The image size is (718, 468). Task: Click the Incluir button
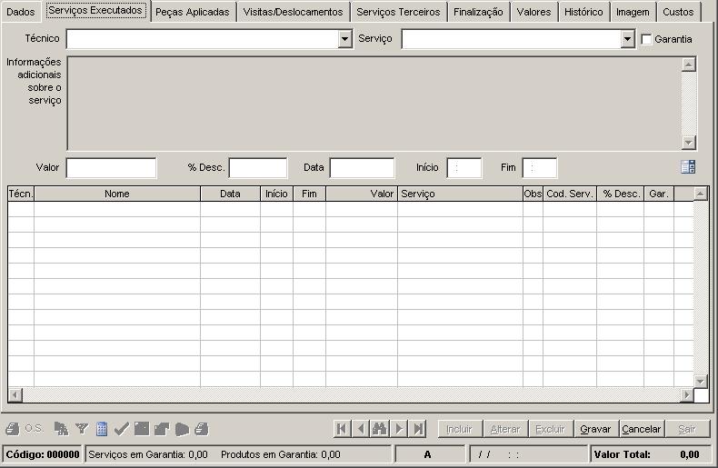pos(459,429)
